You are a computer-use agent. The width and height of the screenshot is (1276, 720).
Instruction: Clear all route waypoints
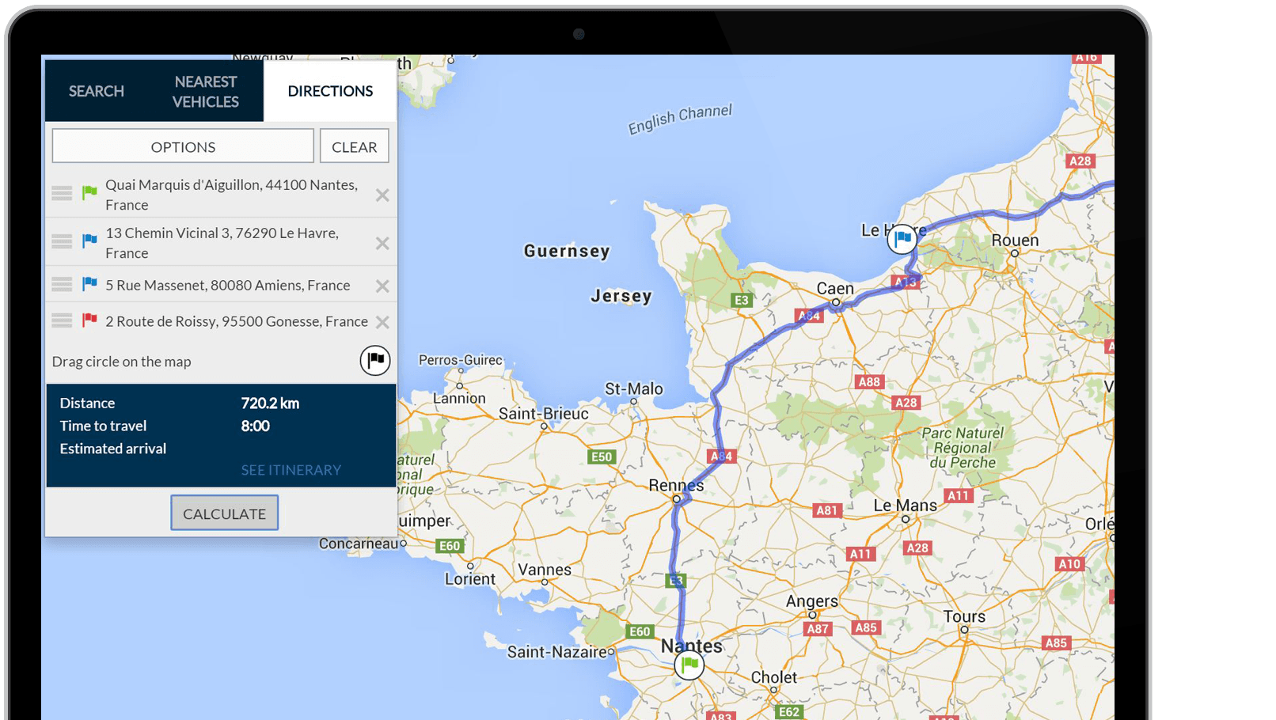355,146
